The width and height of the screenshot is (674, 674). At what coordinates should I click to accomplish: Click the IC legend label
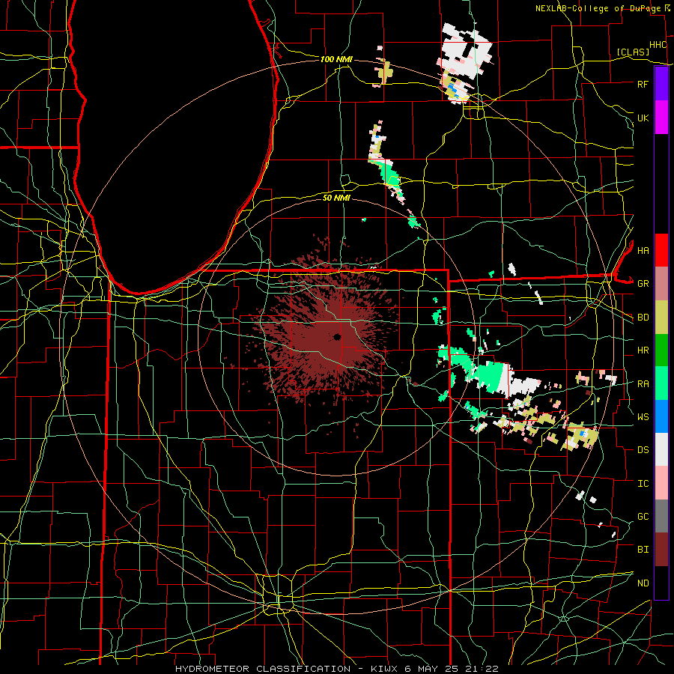pos(643,483)
